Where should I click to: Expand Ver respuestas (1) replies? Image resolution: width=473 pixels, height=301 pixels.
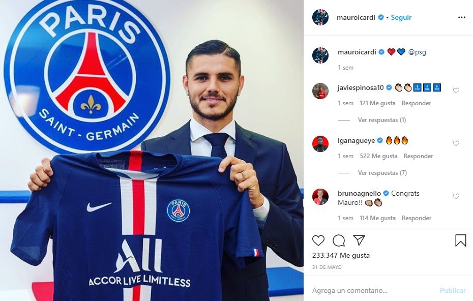pos(382,120)
